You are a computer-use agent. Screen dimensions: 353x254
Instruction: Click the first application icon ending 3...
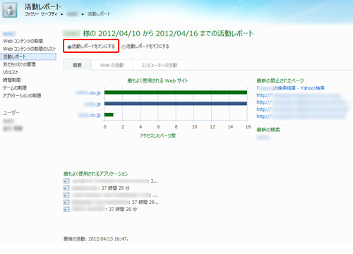pyautogui.click(x=66, y=181)
